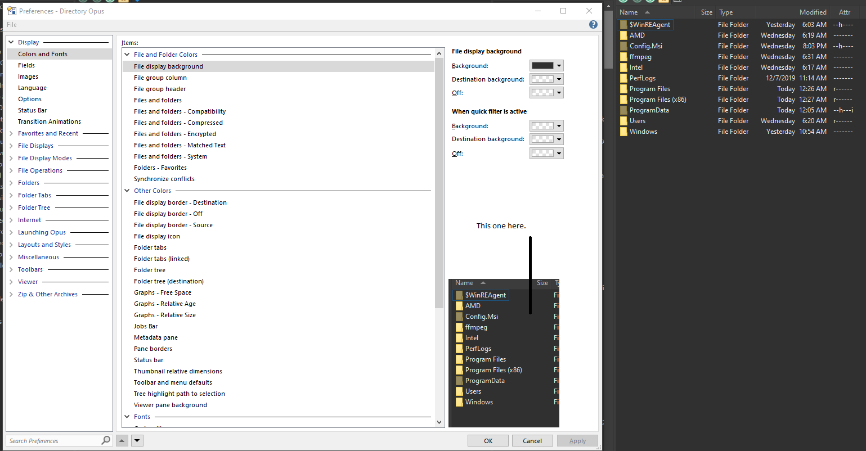Screen dimensions: 866x451
Task: Click the down-arrow button beside the search box
Action: click(x=137, y=441)
